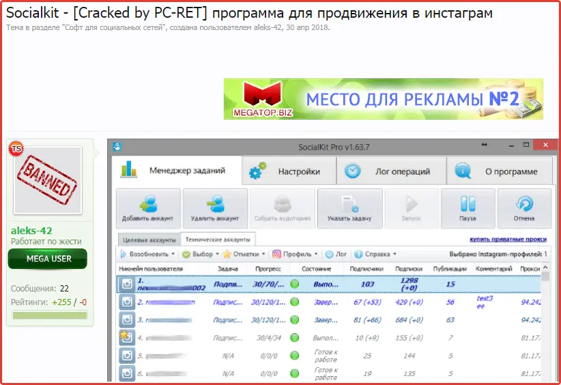Click the Состояние column header
This screenshot has height=385, width=561.
coord(316,269)
